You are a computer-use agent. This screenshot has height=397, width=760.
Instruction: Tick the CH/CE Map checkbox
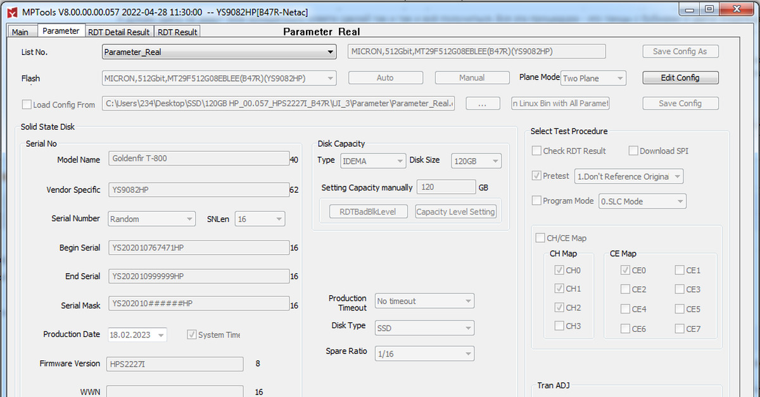540,238
